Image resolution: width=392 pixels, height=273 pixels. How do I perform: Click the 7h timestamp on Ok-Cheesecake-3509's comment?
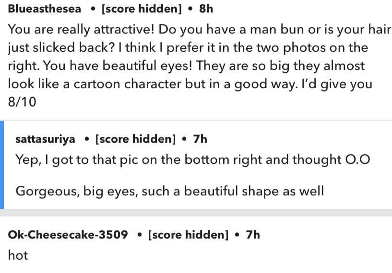pos(253,235)
